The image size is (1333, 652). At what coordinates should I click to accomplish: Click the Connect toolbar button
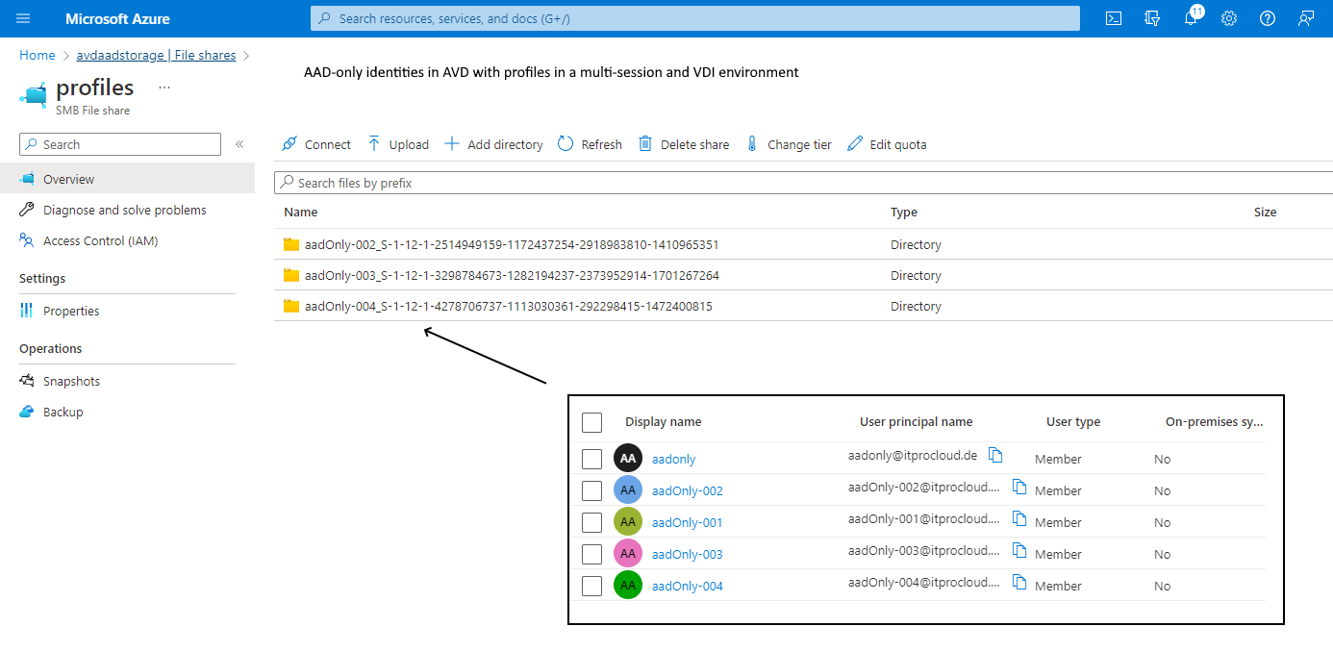point(316,144)
